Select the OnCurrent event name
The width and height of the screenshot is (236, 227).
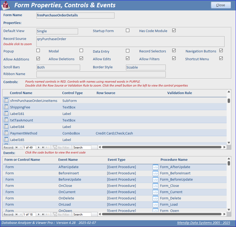(x=67, y=192)
